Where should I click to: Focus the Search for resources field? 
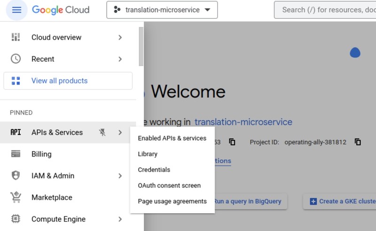[x=325, y=10]
